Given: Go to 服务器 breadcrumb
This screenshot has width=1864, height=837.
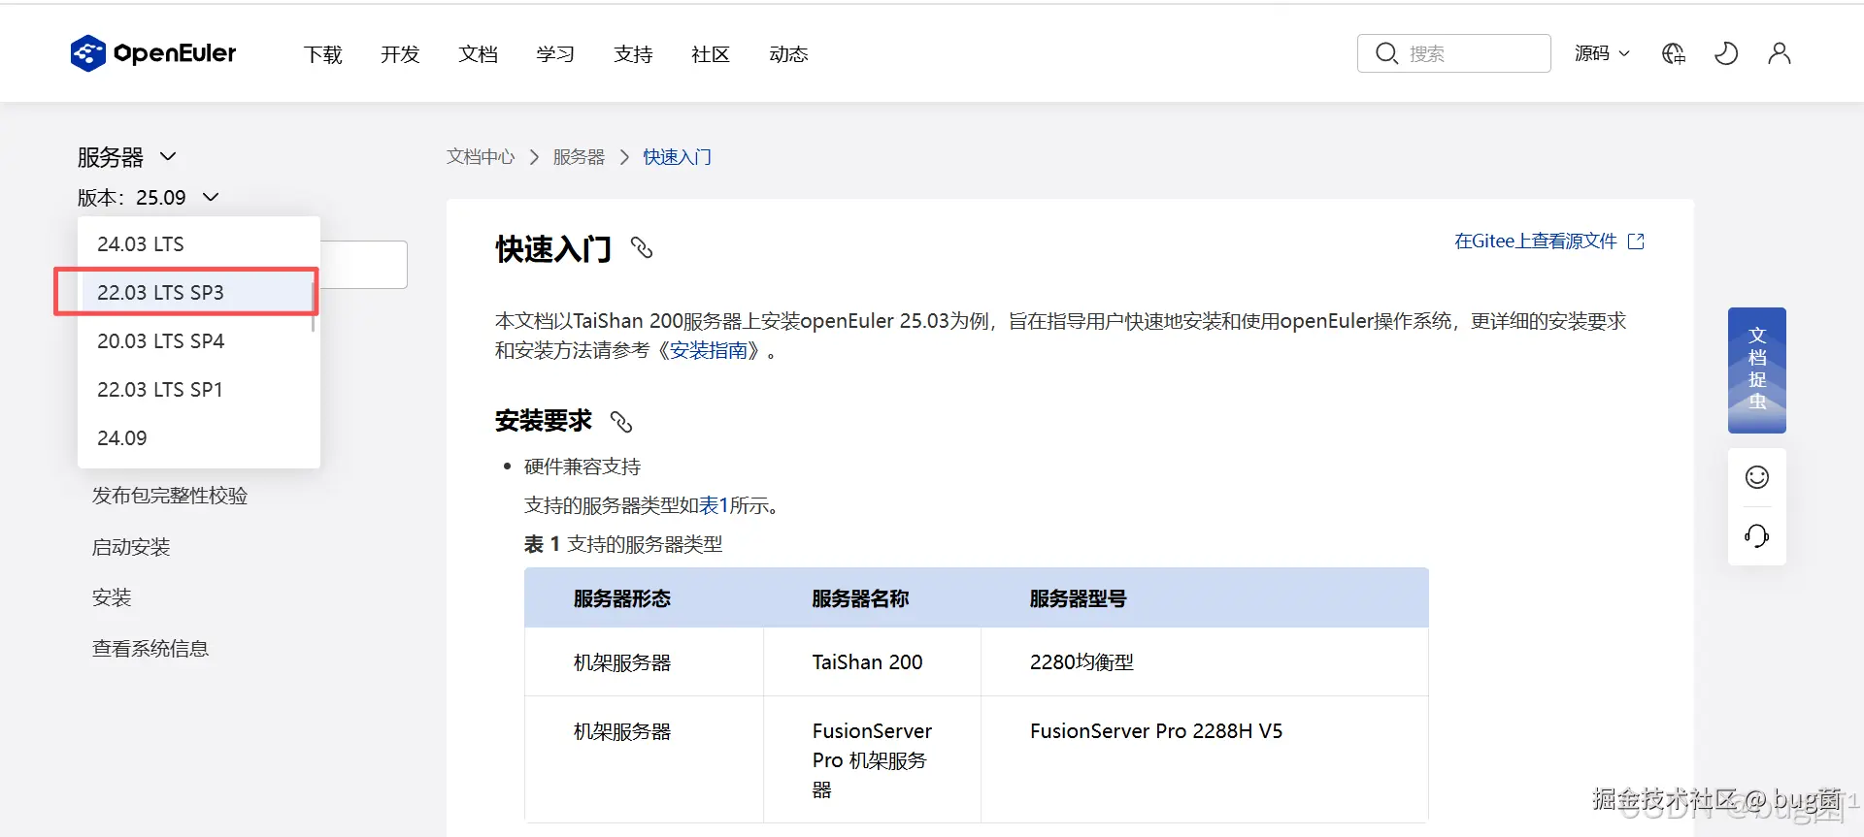Looking at the screenshot, I should pos(579,157).
